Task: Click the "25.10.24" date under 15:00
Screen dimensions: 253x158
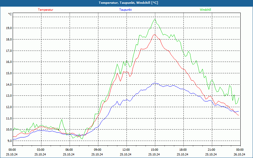Action: 154,154
